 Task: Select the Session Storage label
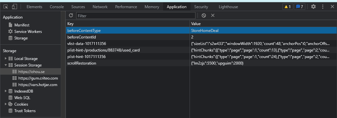point(28,65)
